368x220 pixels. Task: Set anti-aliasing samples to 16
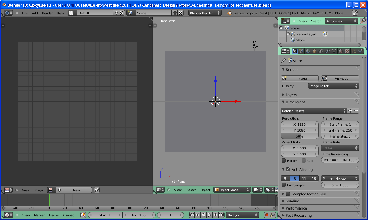pyautogui.click(x=313, y=178)
